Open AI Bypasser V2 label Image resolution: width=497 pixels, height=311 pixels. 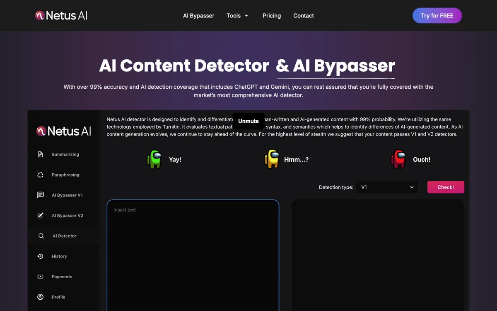[68, 216]
